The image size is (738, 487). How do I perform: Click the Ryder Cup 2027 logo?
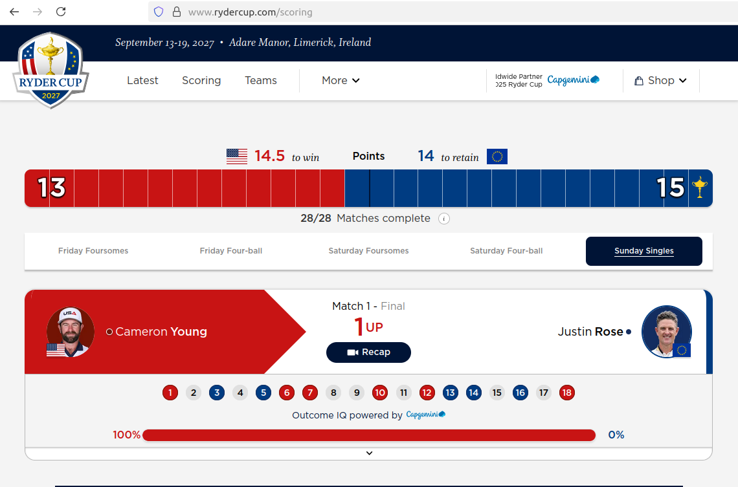(50, 71)
